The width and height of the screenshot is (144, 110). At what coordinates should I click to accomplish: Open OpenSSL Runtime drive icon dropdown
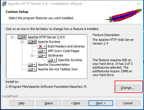click(52, 60)
